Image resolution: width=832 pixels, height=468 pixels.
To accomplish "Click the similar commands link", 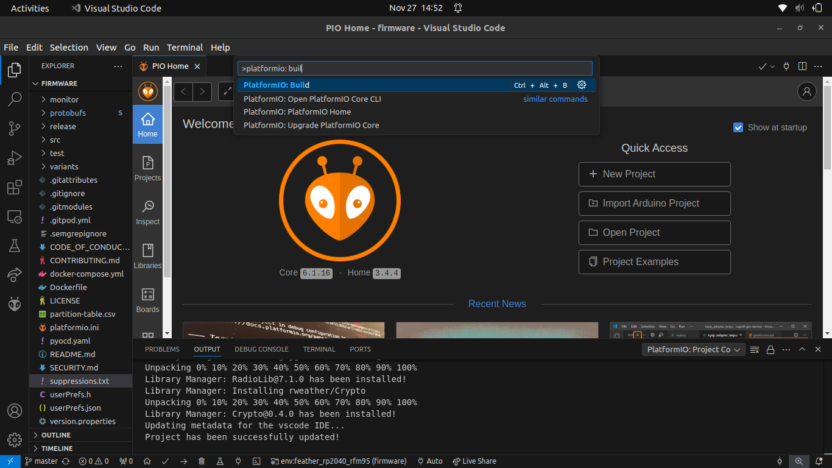I will point(555,99).
